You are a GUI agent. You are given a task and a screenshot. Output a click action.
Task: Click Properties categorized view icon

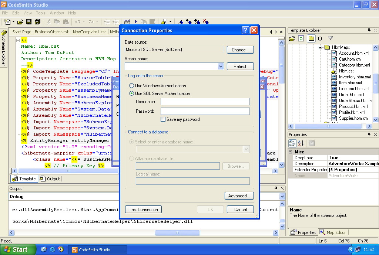point(292,143)
